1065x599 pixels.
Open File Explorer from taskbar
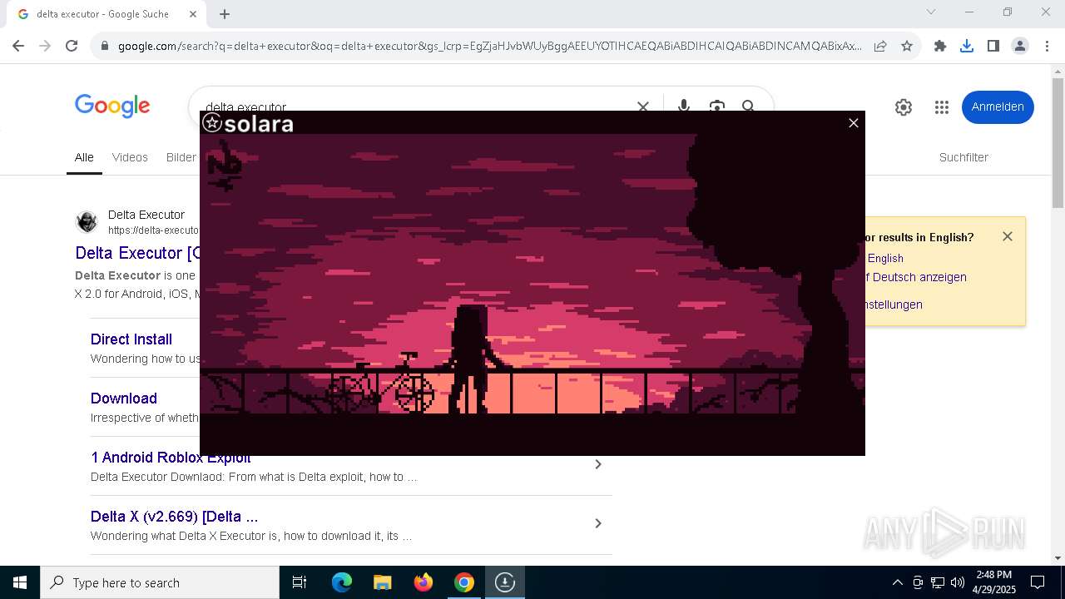382,582
